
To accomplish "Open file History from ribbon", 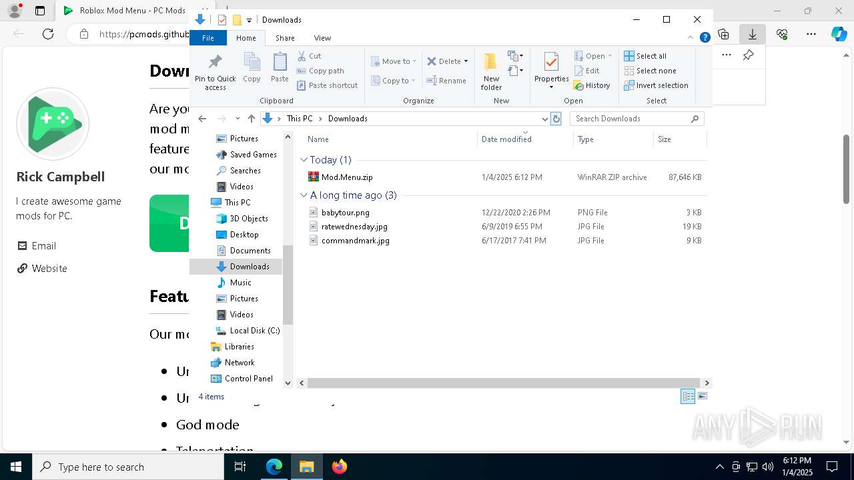I will (592, 85).
